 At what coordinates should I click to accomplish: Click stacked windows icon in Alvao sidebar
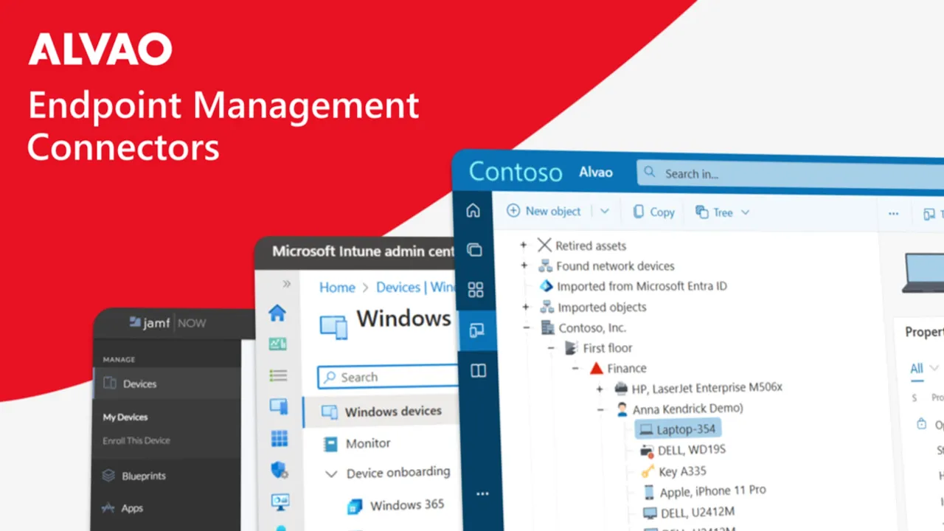(x=474, y=250)
